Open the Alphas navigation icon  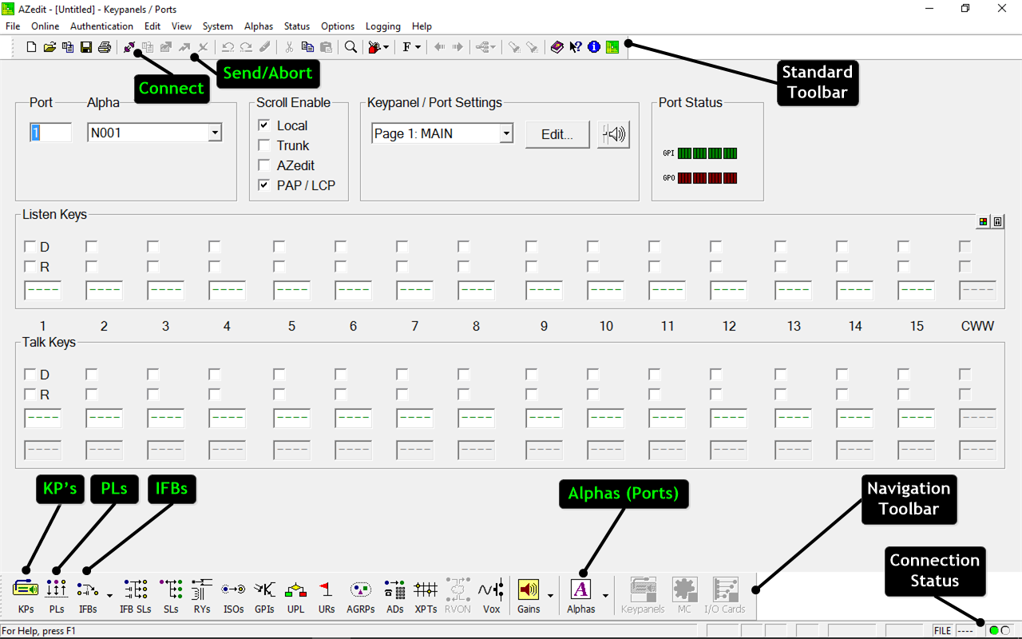(x=580, y=596)
